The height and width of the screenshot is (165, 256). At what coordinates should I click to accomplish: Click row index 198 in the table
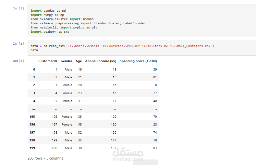point(32,140)
